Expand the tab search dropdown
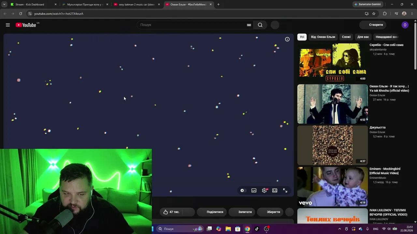Image resolution: width=417 pixels, height=234 pixels. click(x=4, y=5)
